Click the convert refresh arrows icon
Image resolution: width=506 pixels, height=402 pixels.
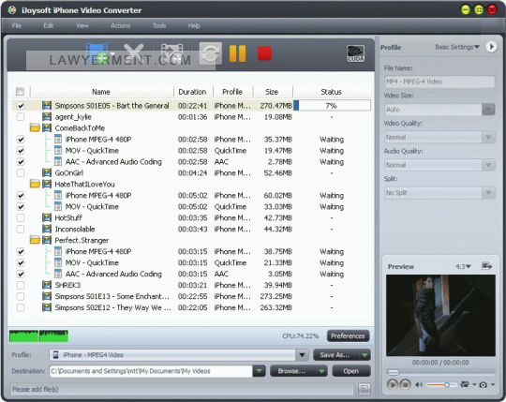211,53
